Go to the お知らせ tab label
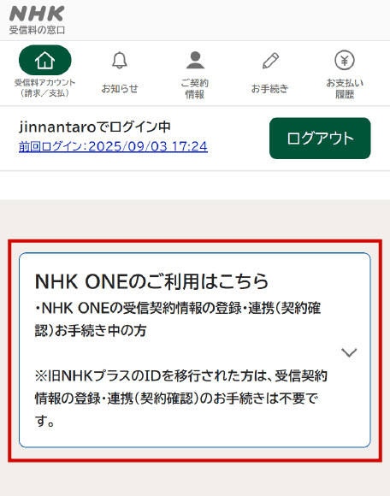This screenshot has width=390, height=496. [x=120, y=89]
